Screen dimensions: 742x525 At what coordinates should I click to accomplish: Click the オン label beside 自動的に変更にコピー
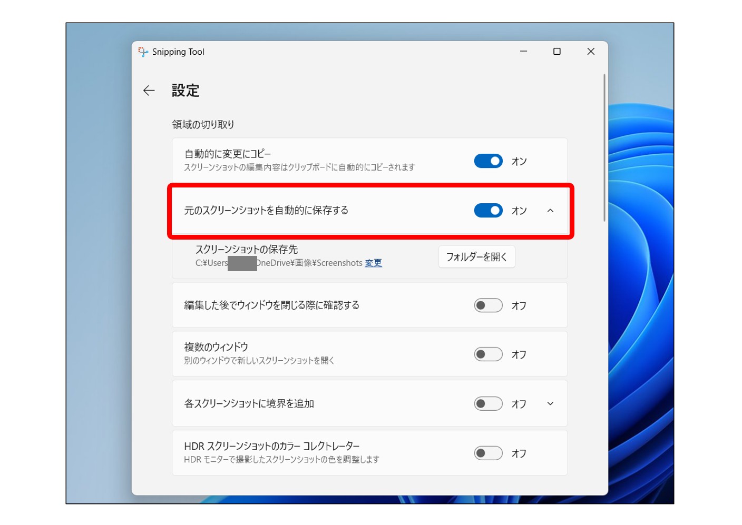pyautogui.click(x=519, y=161)
